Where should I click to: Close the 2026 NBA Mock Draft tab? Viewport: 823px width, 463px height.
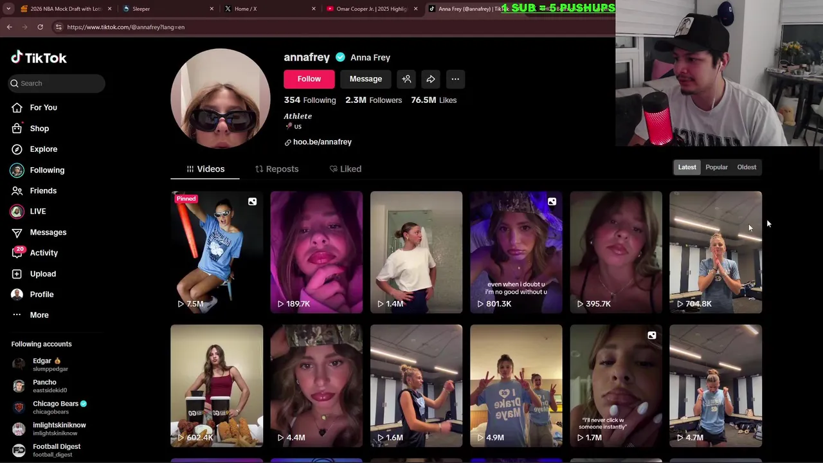[109, 9]
